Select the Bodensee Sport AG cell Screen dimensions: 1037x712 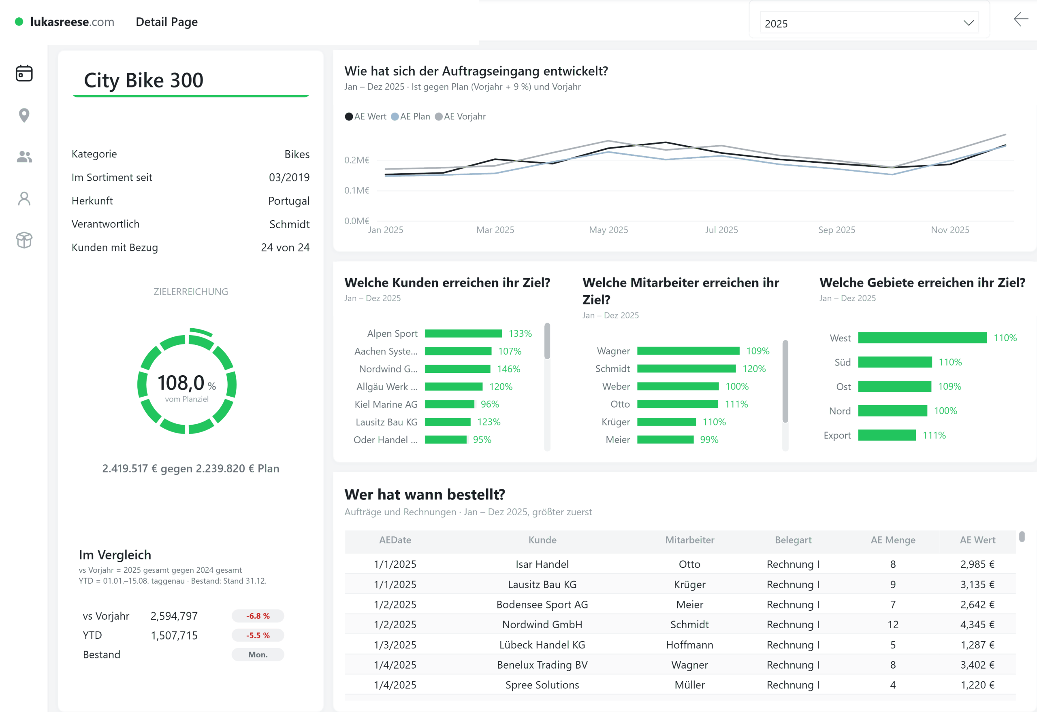[x=542, y=604]
